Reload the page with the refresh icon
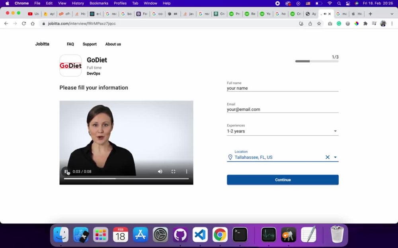This screenshot has height=248, width=398. [x=24, y=23]
